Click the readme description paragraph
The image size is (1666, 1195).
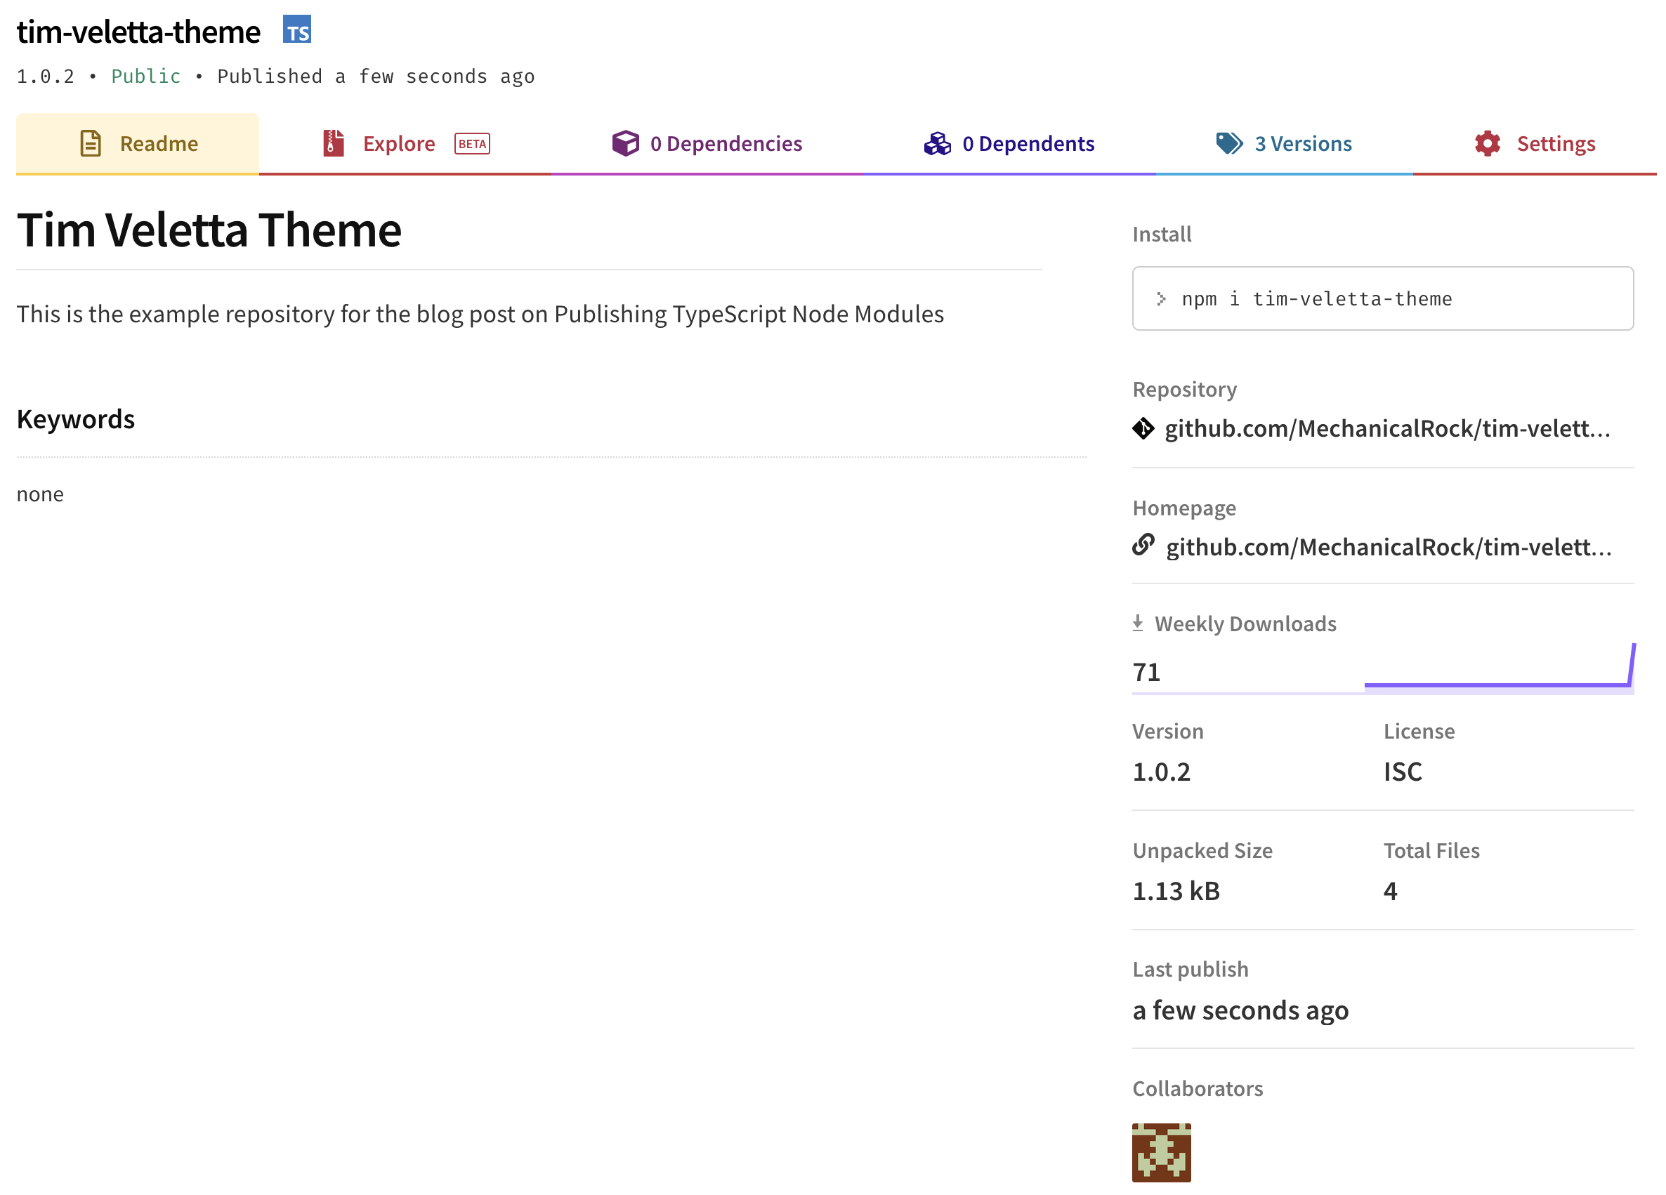point(480,315)
